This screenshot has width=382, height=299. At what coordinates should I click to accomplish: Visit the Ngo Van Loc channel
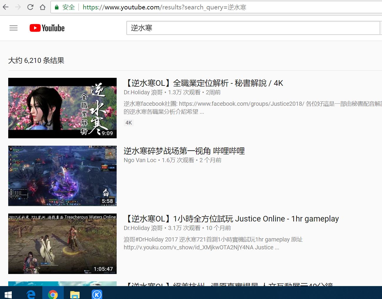pos(140,160)
